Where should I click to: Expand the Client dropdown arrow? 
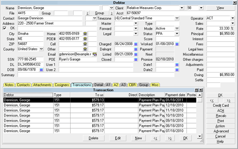coord(182,8)
